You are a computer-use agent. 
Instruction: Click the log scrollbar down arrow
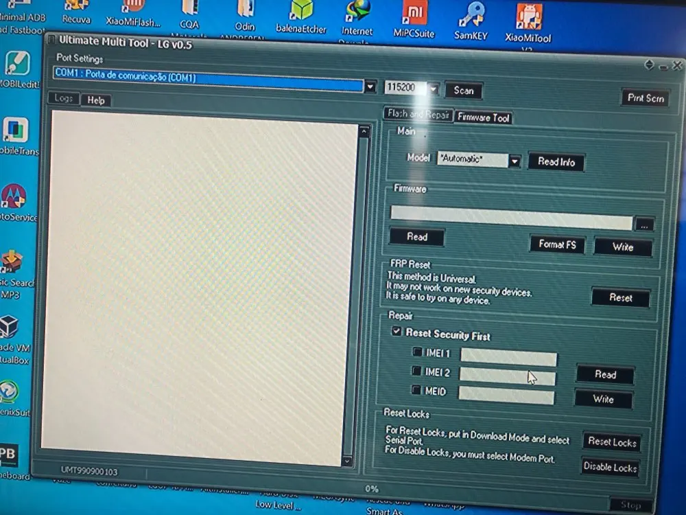click(347, 461)
